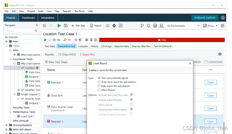Stop test case with square stop icon
Image resolution: width=232 pixels, height=134 pixels.
54,40
